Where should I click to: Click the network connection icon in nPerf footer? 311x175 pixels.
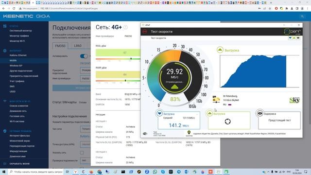pyautogui.click(x=145, y=134)
